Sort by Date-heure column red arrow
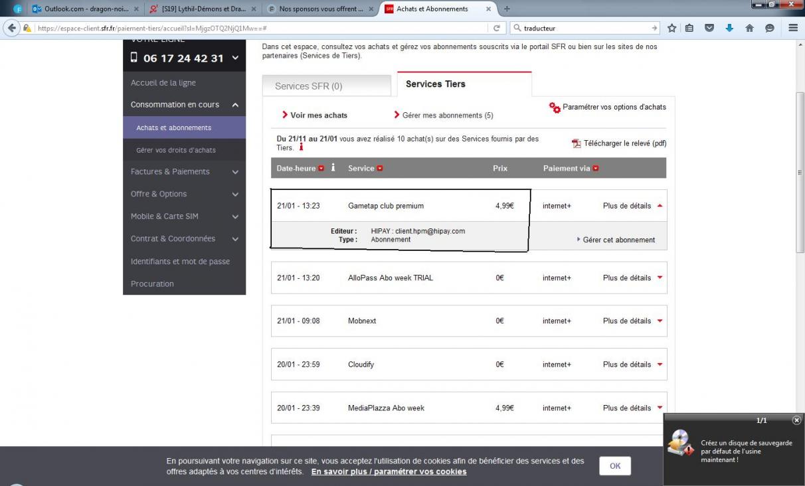 click(x=321, y=169)
